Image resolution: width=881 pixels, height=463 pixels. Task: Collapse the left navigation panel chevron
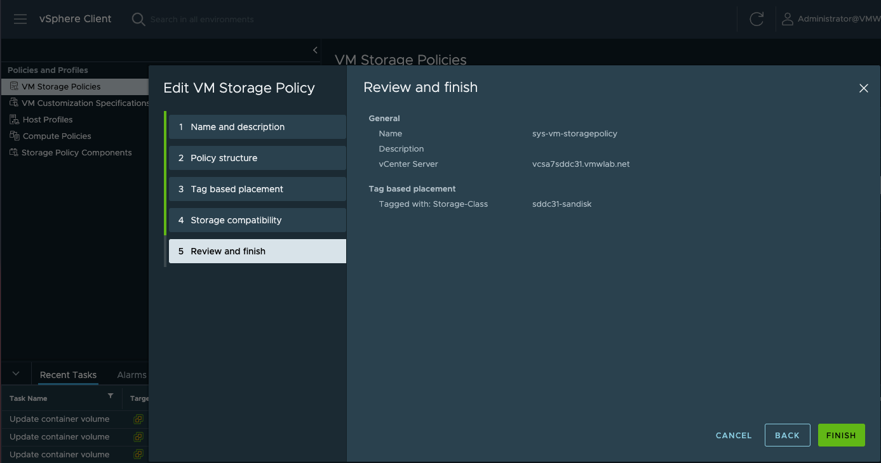coord(315,50)
